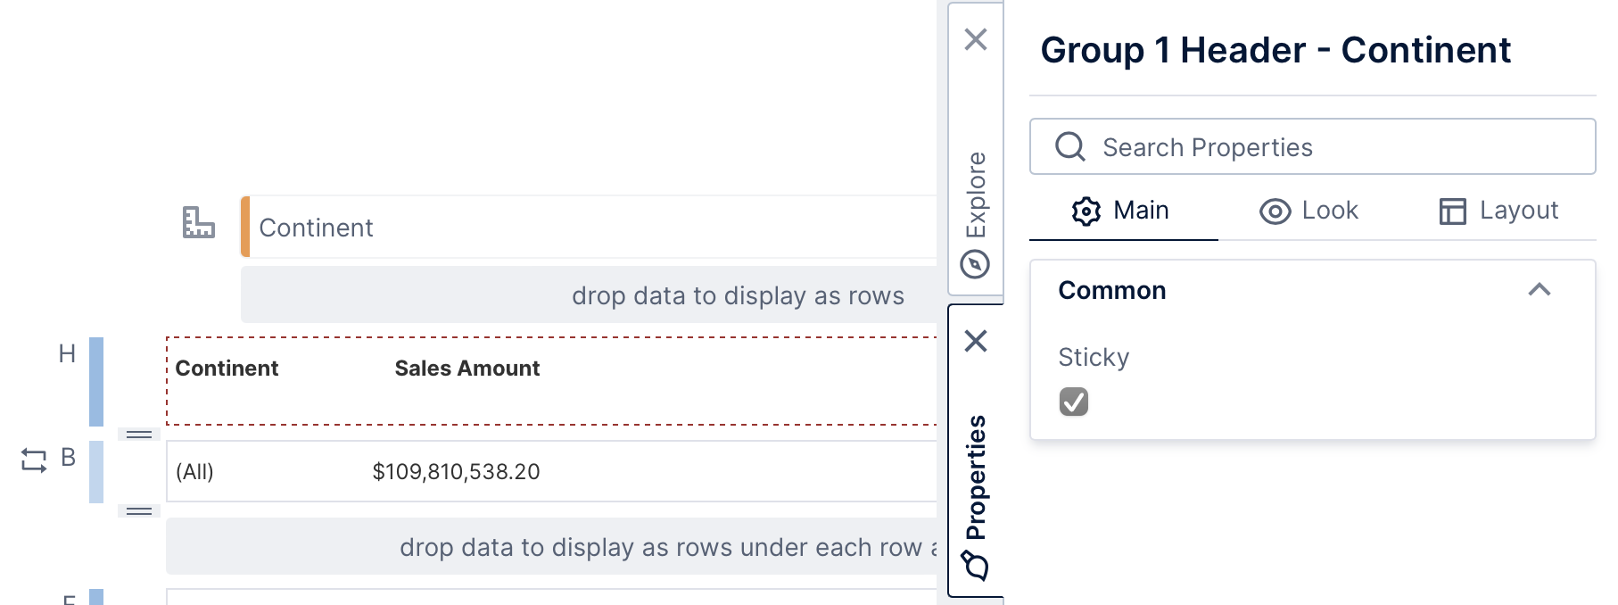
Task: Click inside the Search Properties field
Action: [1249, 146]
